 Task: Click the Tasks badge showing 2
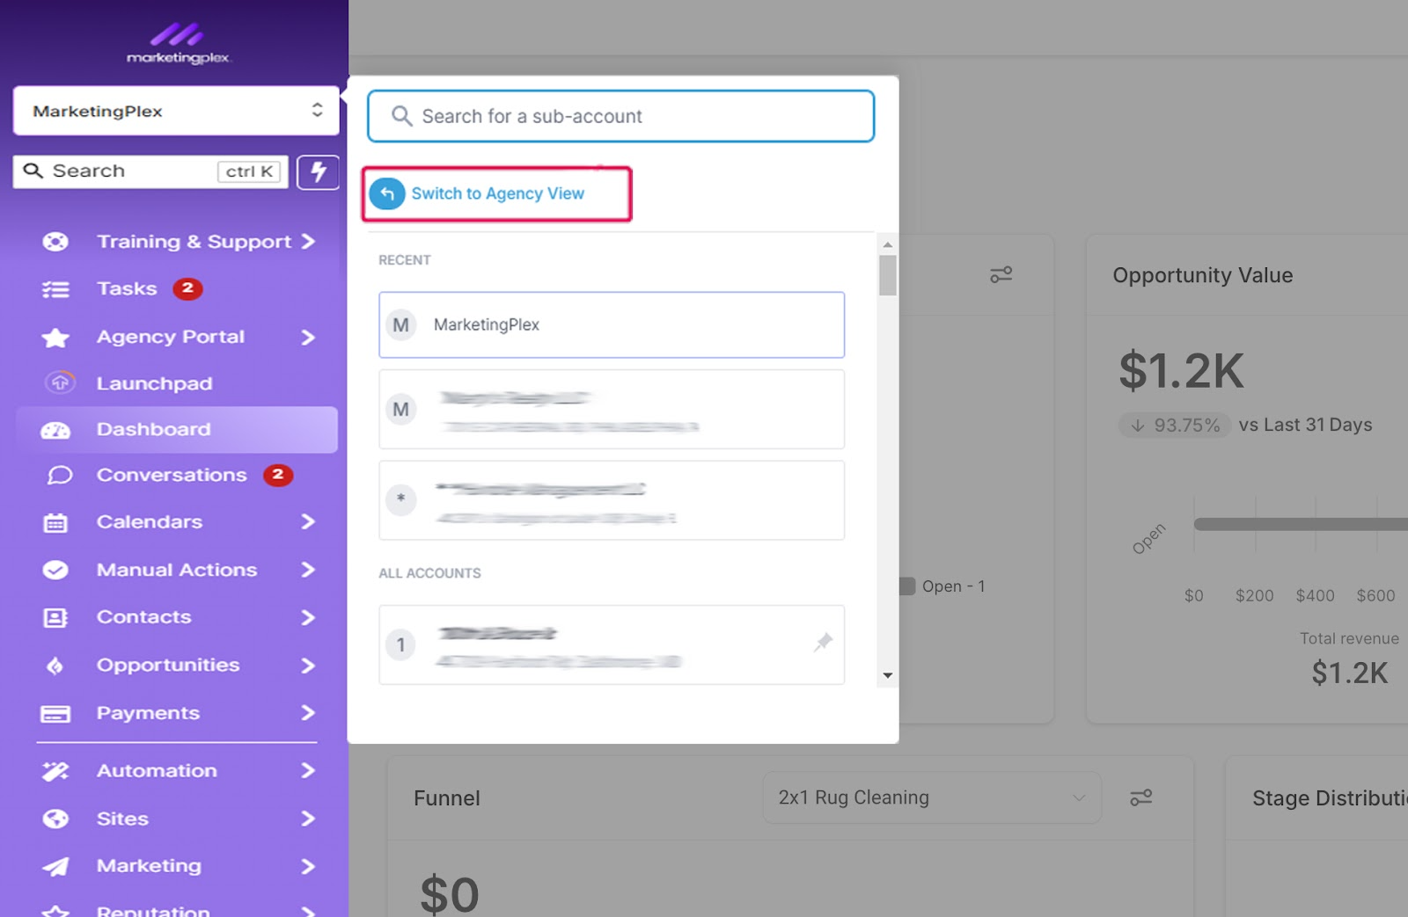coord(187,288)
